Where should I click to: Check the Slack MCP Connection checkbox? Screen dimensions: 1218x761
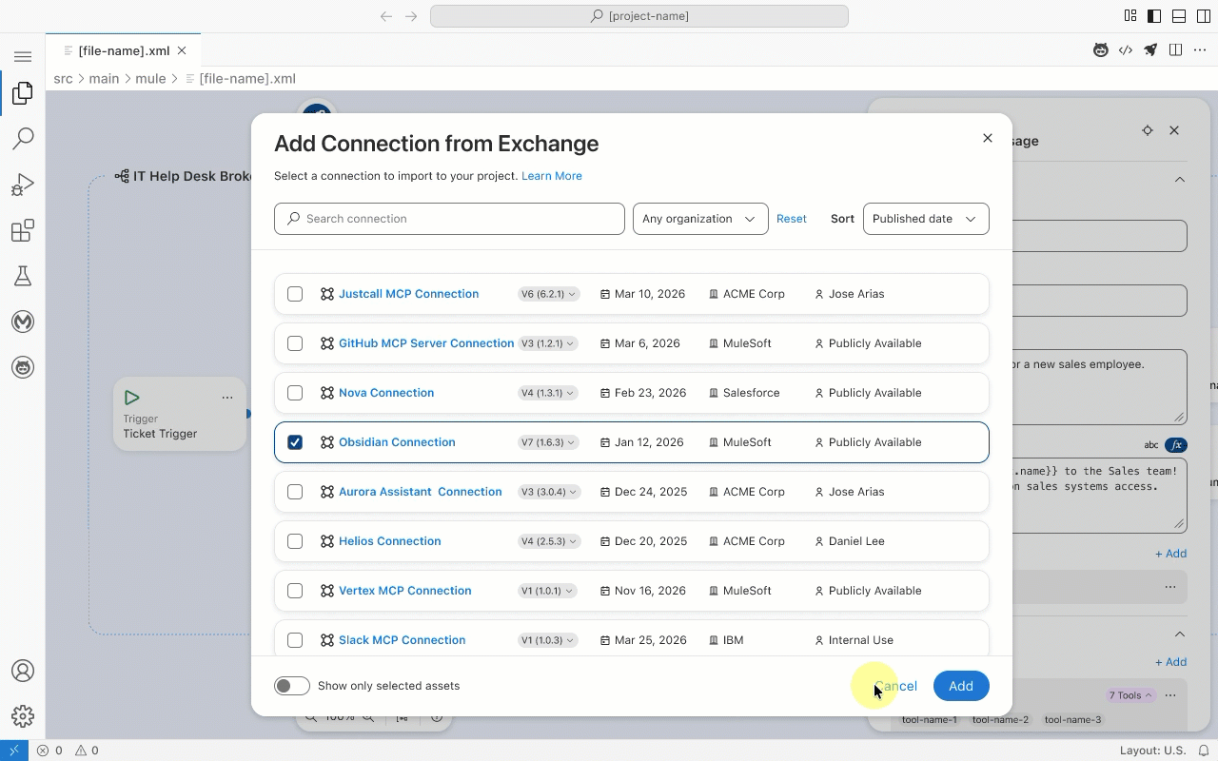point(295,640)
